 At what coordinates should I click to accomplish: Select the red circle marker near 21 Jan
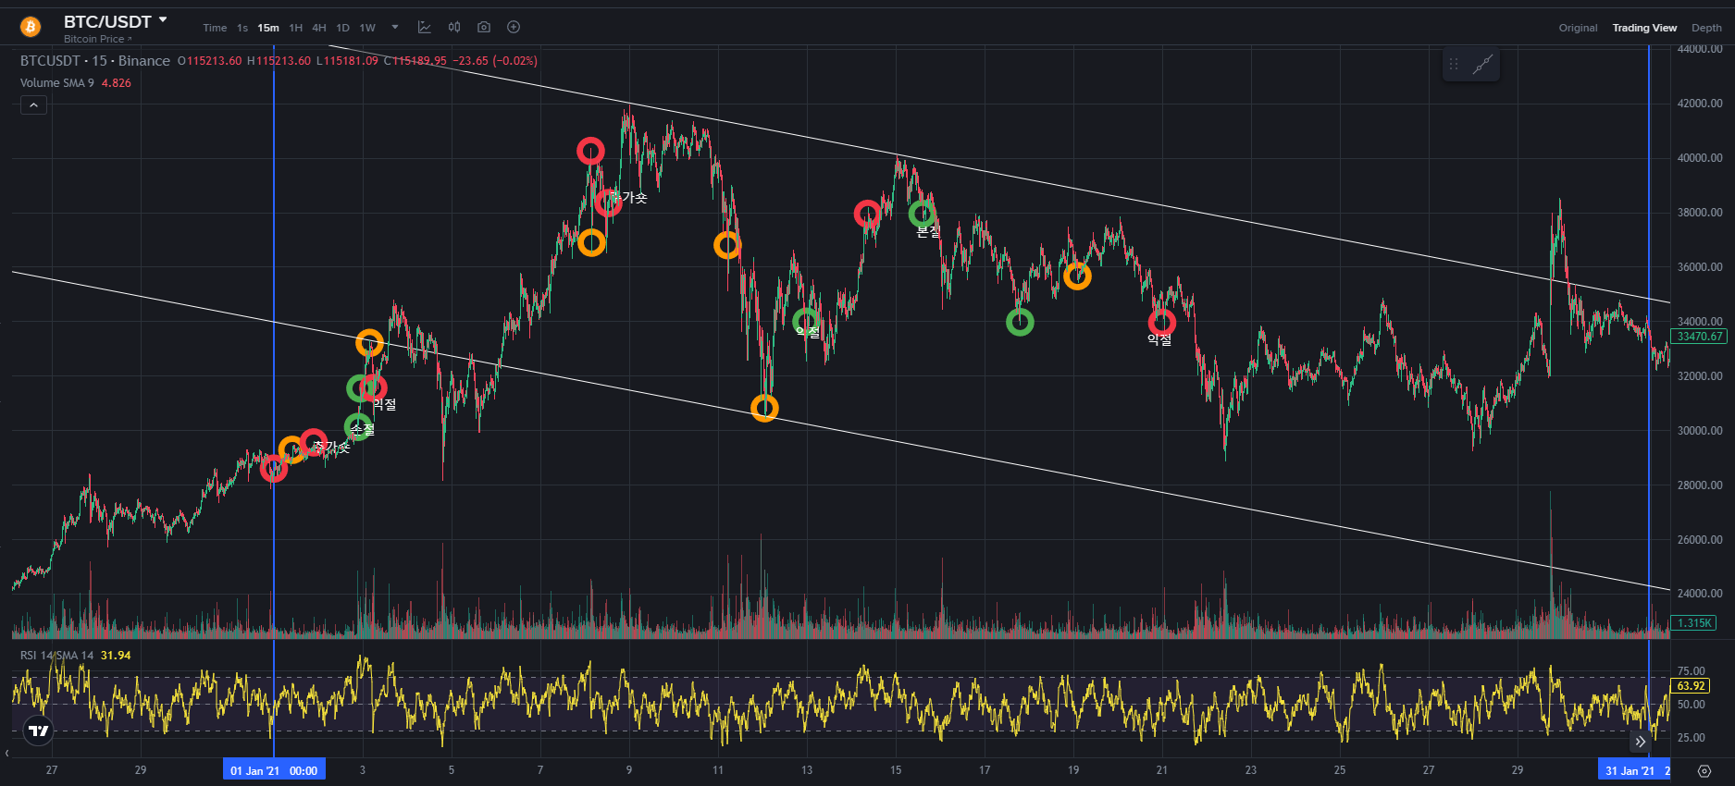coord(1162,323)
